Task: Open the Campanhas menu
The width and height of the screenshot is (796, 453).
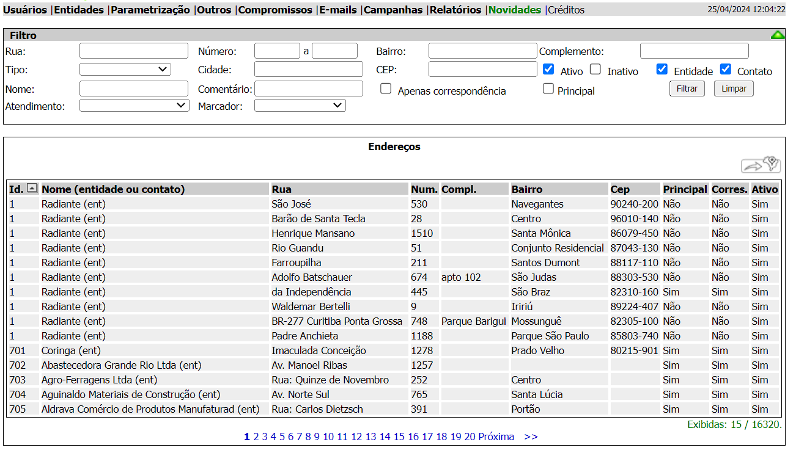Action: point(393,10)
